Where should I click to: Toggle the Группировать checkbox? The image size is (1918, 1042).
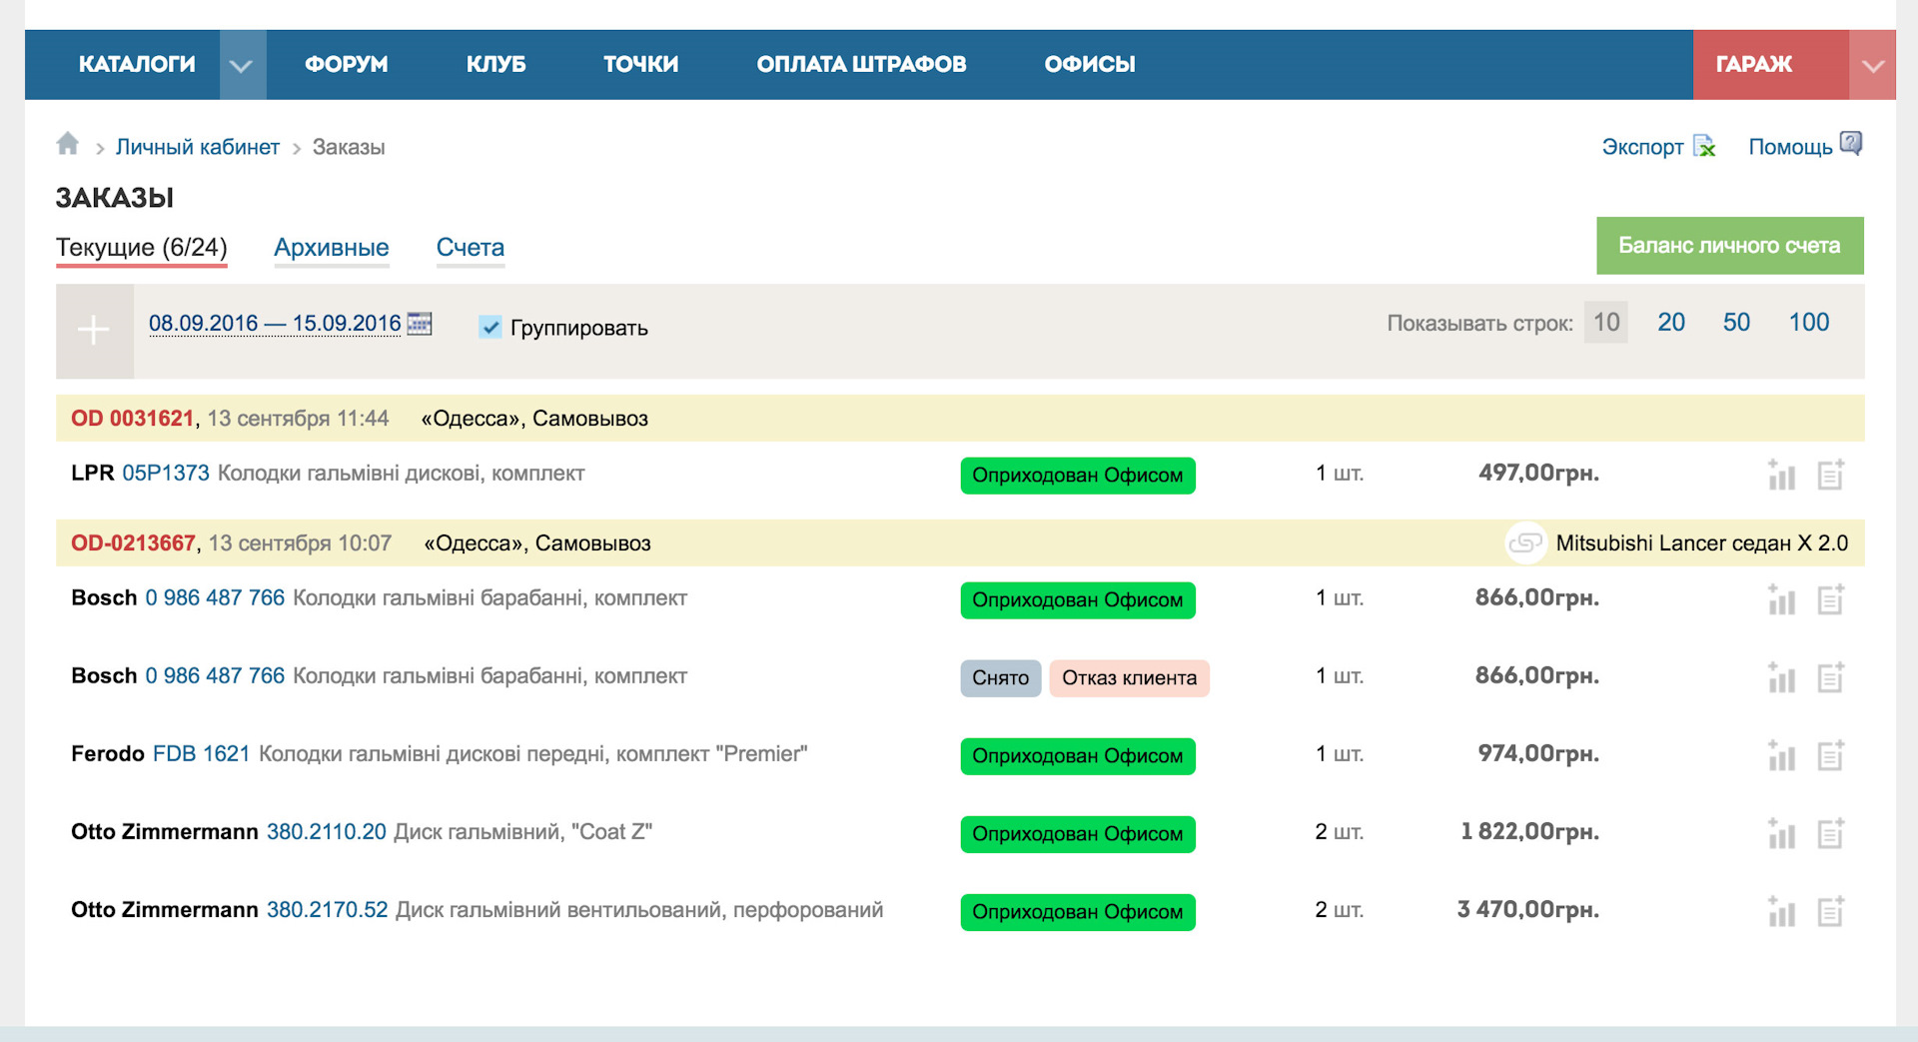490,327
